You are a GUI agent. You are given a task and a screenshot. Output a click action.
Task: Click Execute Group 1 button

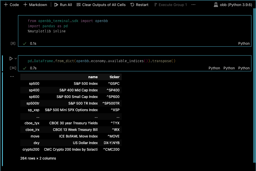coord(171,5)
